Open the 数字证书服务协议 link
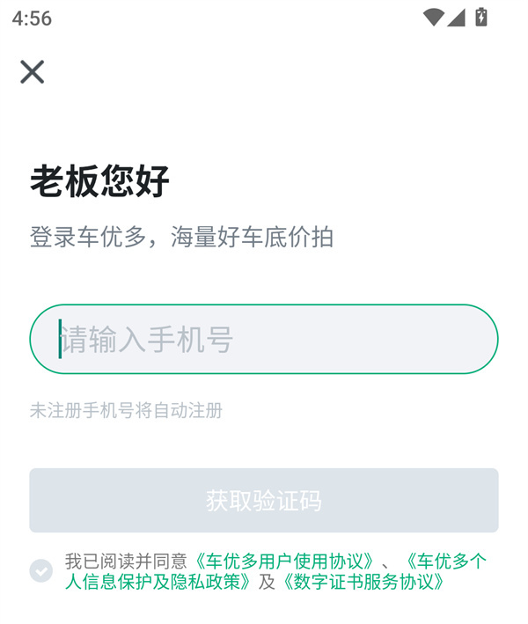Image resolution: width=528 pixels, height=624 pixels. pyautogui.click(x=363, y=582)
